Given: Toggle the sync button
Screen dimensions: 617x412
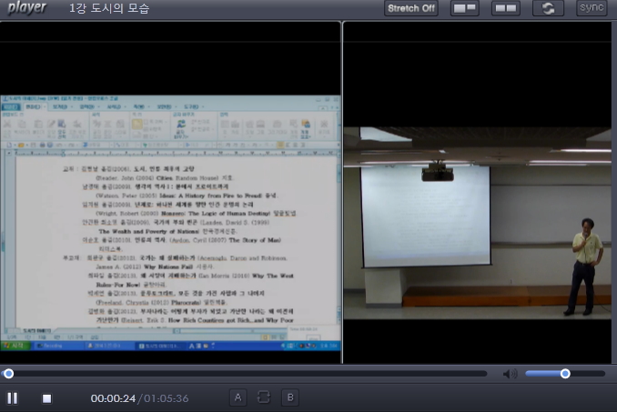Looking at the screenshot, I should point(592,9).
